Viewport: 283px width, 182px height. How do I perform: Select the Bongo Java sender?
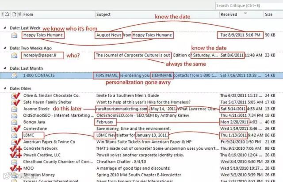[x=34, y=122]
